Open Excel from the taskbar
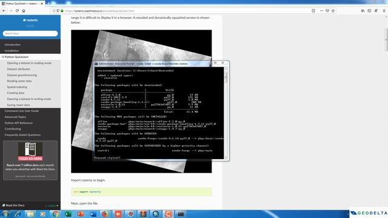The width and height of the screenshot is (388, 218). point(68,214)
